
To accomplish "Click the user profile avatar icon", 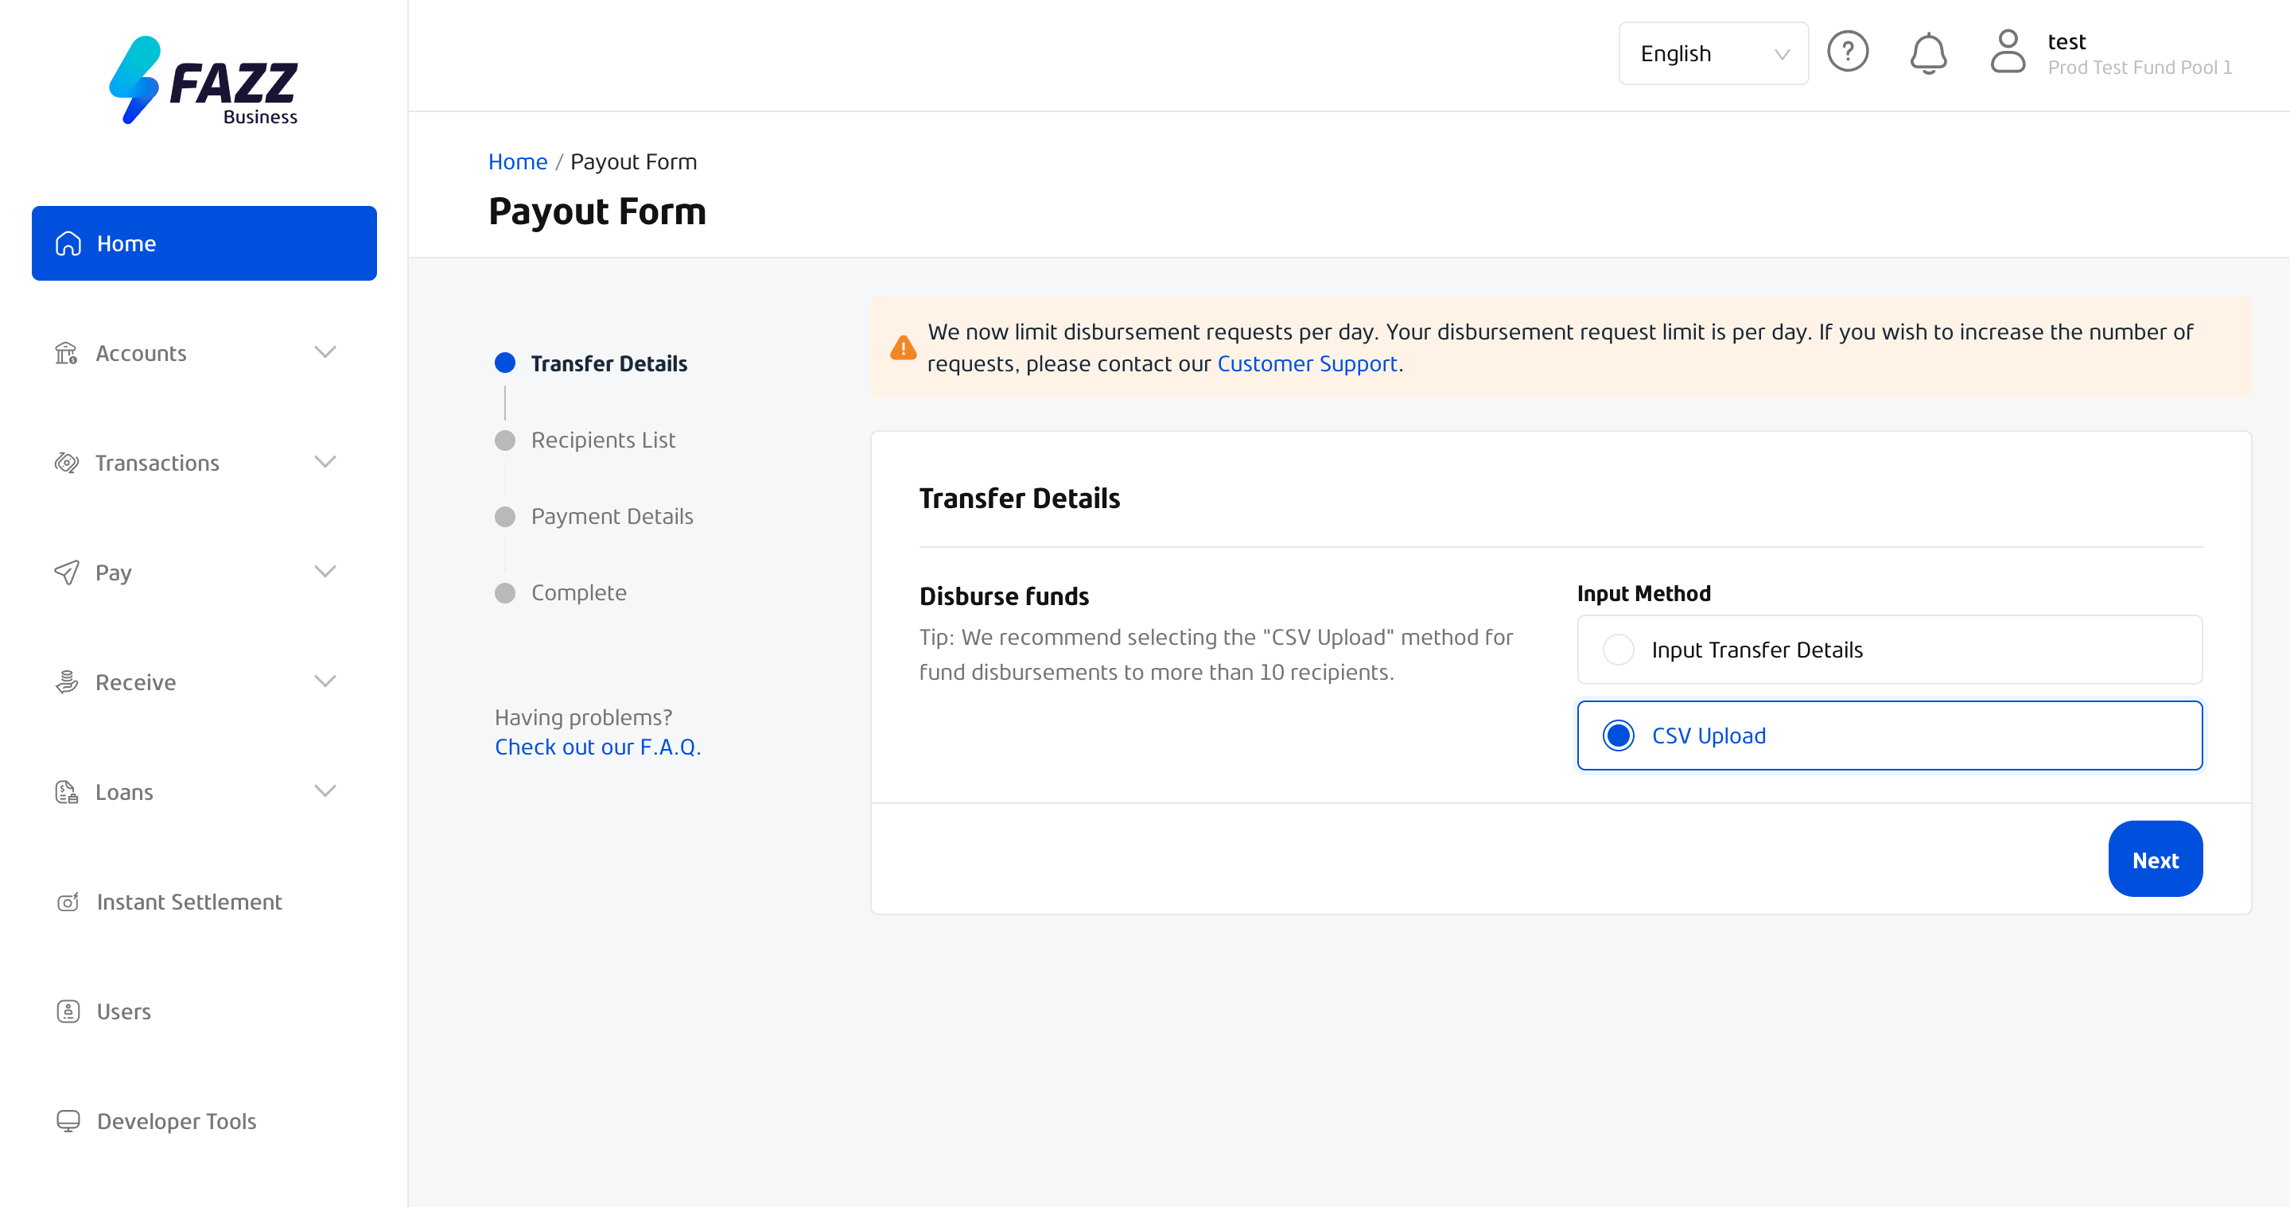I will [x=2008, y=52].
